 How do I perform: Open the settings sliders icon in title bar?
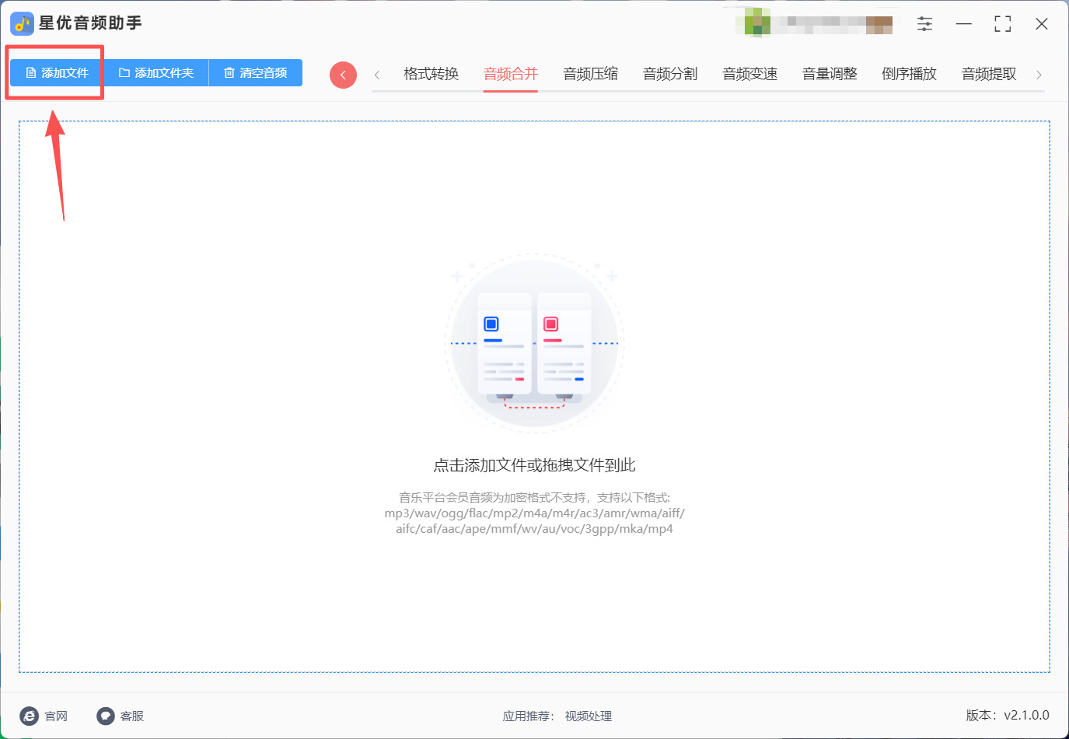(924, 24)
